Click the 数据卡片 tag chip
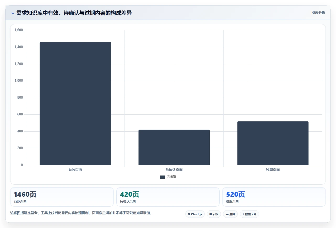336x228 pixels. coord(250,214)
